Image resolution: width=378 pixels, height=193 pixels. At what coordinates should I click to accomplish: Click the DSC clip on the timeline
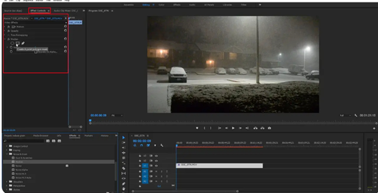219,165
